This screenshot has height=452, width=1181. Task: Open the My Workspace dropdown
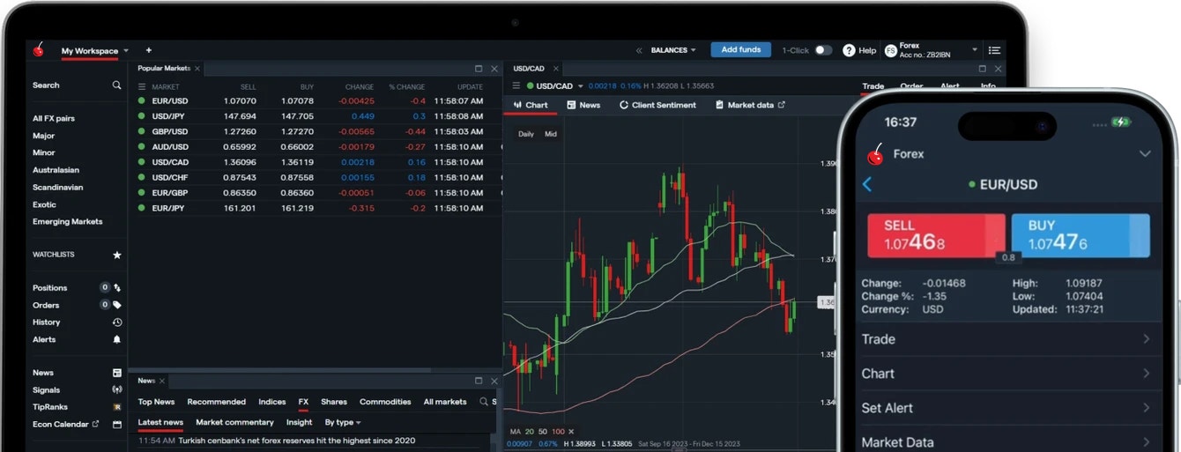pyautogui.click(x=126, y=51)
